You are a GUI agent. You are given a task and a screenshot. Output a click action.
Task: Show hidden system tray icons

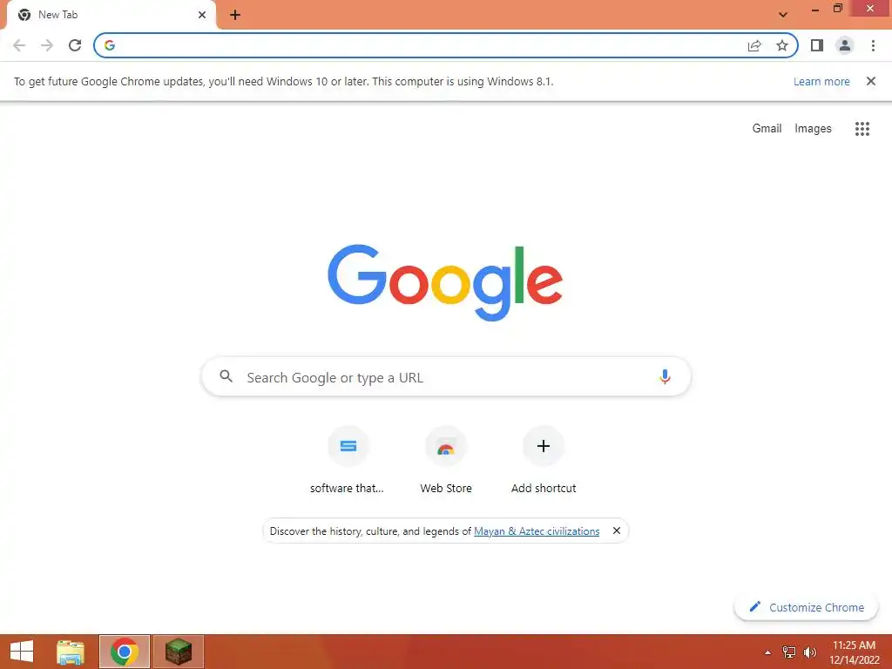coord(767,653)
